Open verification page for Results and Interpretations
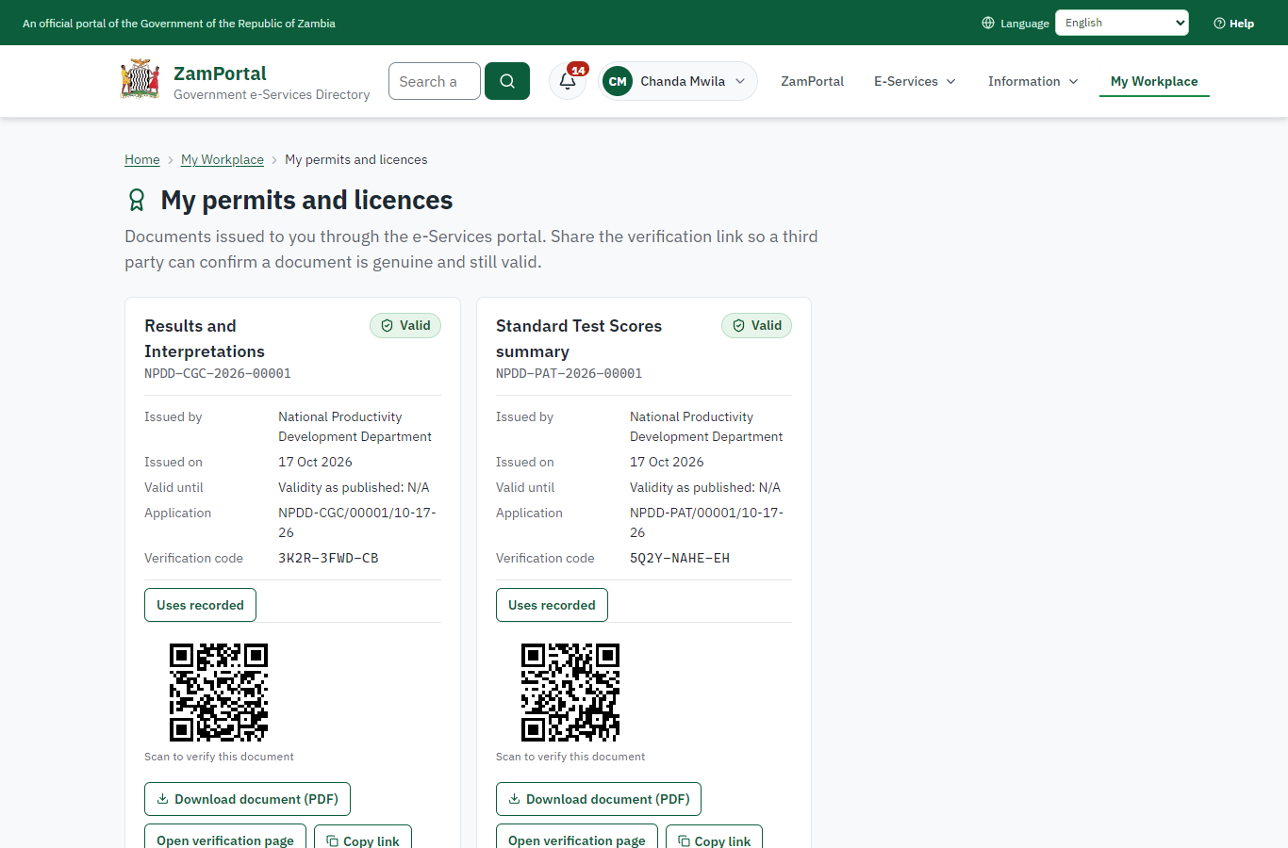Image resolution: width=1288 pixels, height=848 pixels. 225,837
